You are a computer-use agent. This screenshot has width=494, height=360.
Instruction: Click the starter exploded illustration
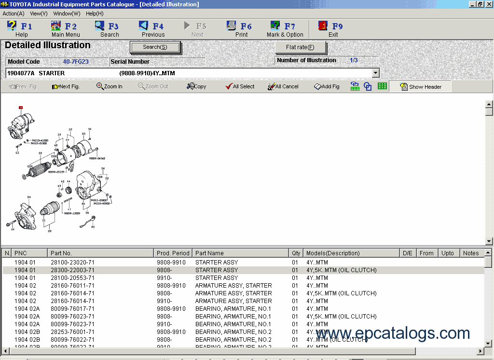(x=60, y=169)
